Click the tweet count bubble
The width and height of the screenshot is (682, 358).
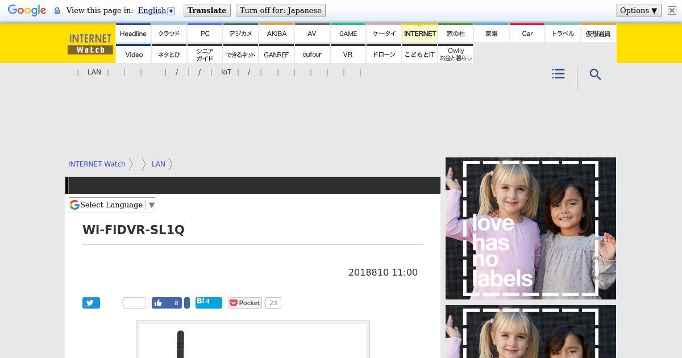point(134,303)
